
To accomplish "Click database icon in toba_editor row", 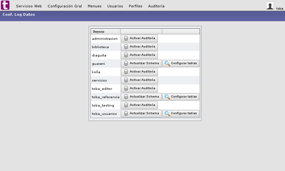I will [126, 89].
